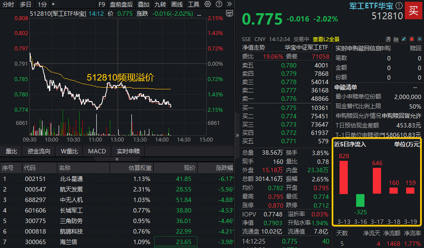Click the 换手 value 3.85%
Viewport: 424px width, 248px height.
coord(320,153)
